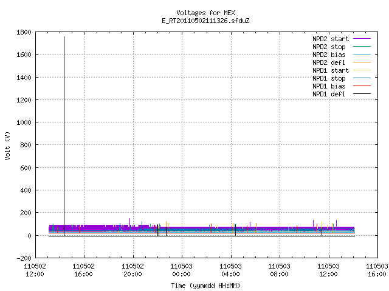Screen dimensions: 389x291
Task: Click the 'NPD1 start' legend label
Action: (x=331, y=70)
